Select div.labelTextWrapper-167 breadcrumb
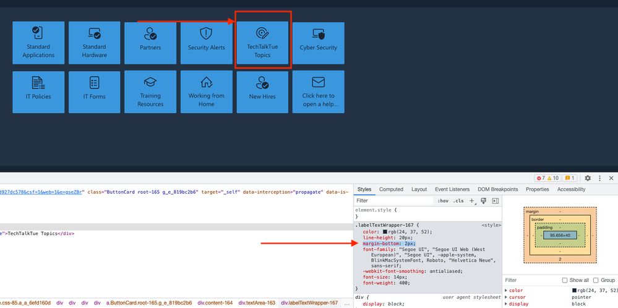The image size is (618, 308). click(x=309, y=303)
